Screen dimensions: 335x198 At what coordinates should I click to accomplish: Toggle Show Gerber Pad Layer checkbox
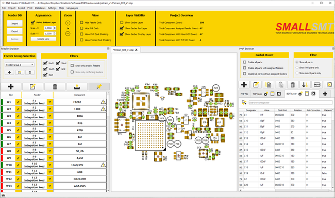(x=122, y=28)
